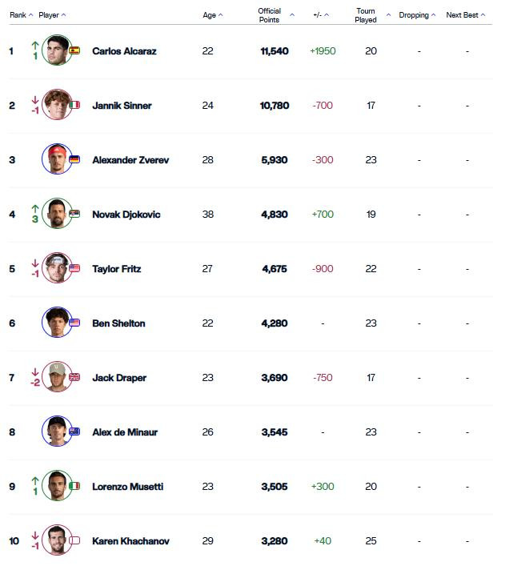Sort by the +/- column header
The image size is (505, 566).
tap(321, 15)
